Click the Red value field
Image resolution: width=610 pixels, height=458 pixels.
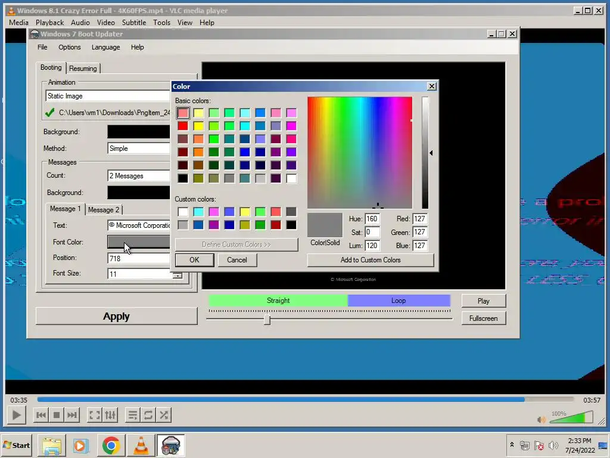click(x=420, y=219)
